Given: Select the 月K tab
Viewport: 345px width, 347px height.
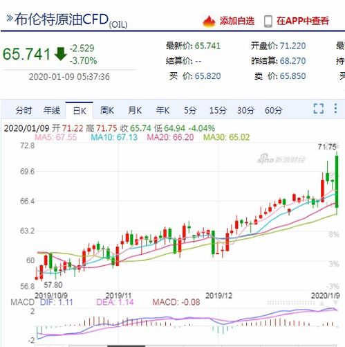Looking at the screenshot, I should coord(135,110).
